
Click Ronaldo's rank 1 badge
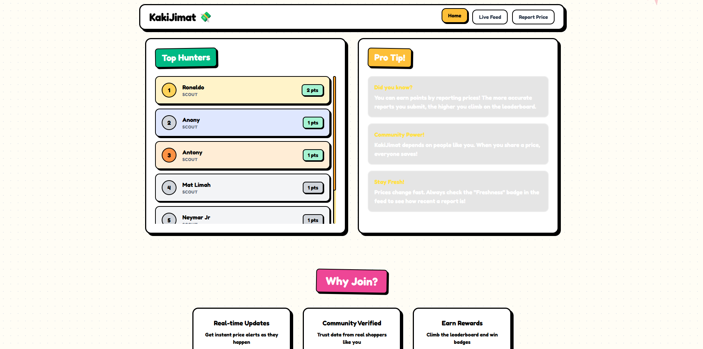coord(169,90)
